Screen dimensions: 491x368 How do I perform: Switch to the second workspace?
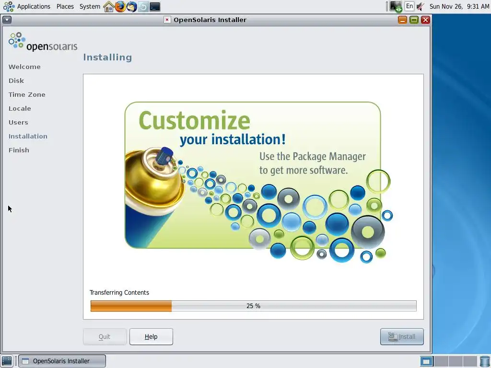441,361
